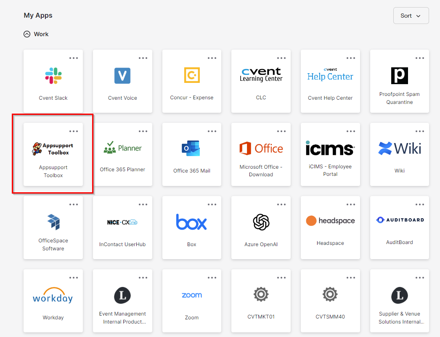Open options menu for Office 365 Mail
Screen dimensions: 440x337
[x=212, y=131]
